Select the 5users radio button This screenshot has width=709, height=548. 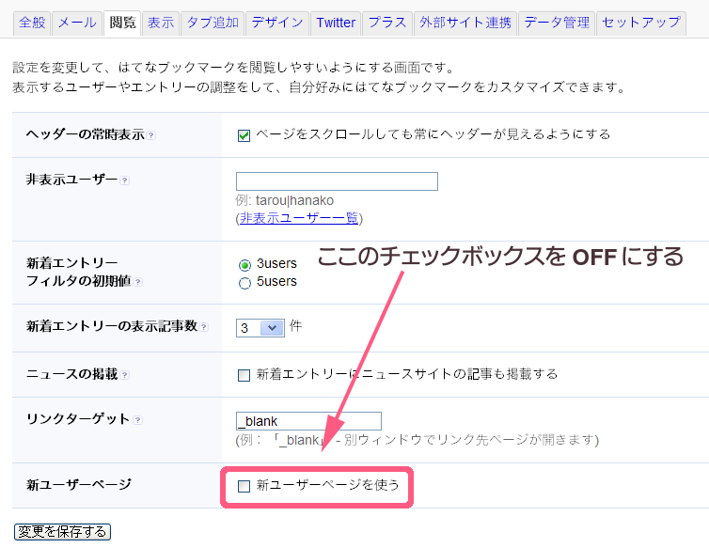(x=244, y=283)
